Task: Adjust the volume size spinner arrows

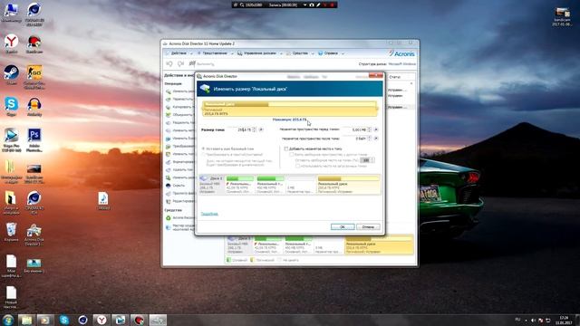Action: (254, 129)
